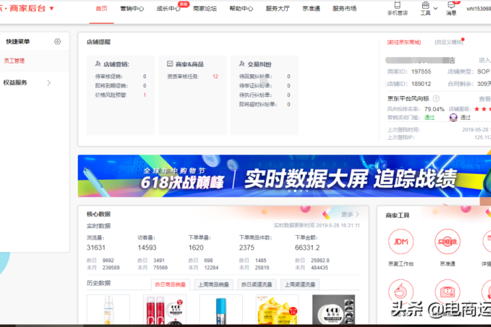The width and height of the screenshot is (491, 327).
Task: Click the 商家ID value 197555
Action: 421,72
